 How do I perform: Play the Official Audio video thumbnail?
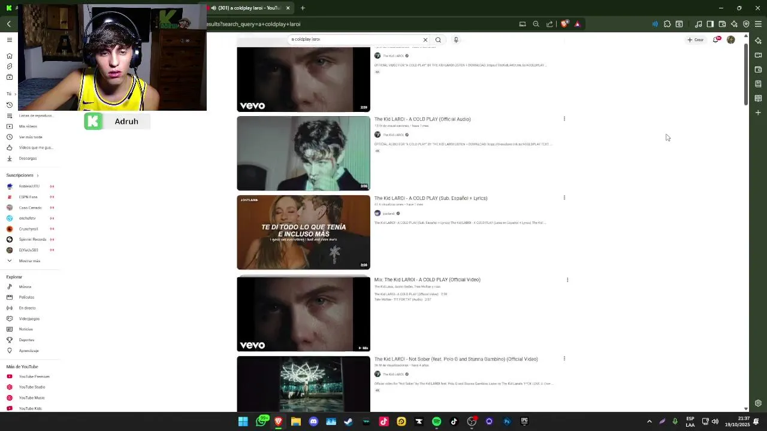303,153
